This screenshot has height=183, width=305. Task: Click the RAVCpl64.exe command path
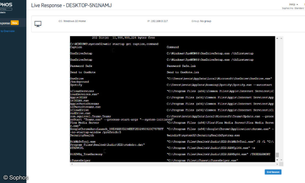(211, 148)
